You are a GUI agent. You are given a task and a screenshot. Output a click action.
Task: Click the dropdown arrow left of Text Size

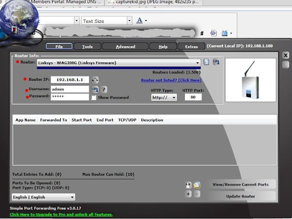click(77, 21)
